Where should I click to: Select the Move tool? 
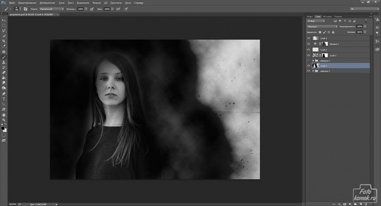4,20
